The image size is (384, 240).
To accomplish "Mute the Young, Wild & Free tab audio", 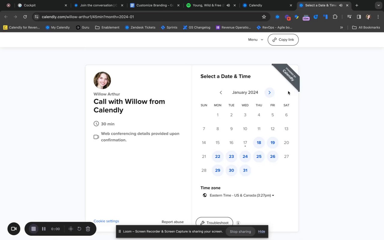I will coord(228,5).
